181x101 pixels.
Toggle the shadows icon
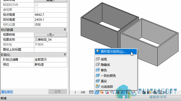pos(107,92)
